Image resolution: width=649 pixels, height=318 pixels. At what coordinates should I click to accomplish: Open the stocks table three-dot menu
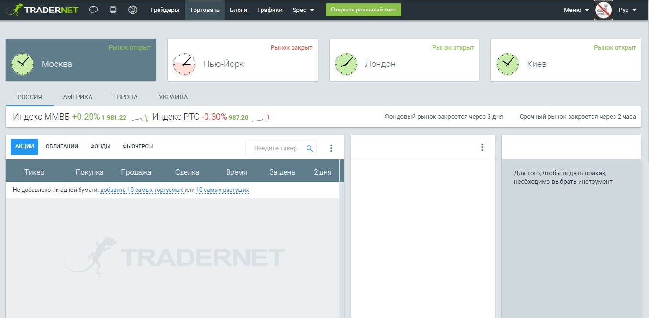(331, 148)
